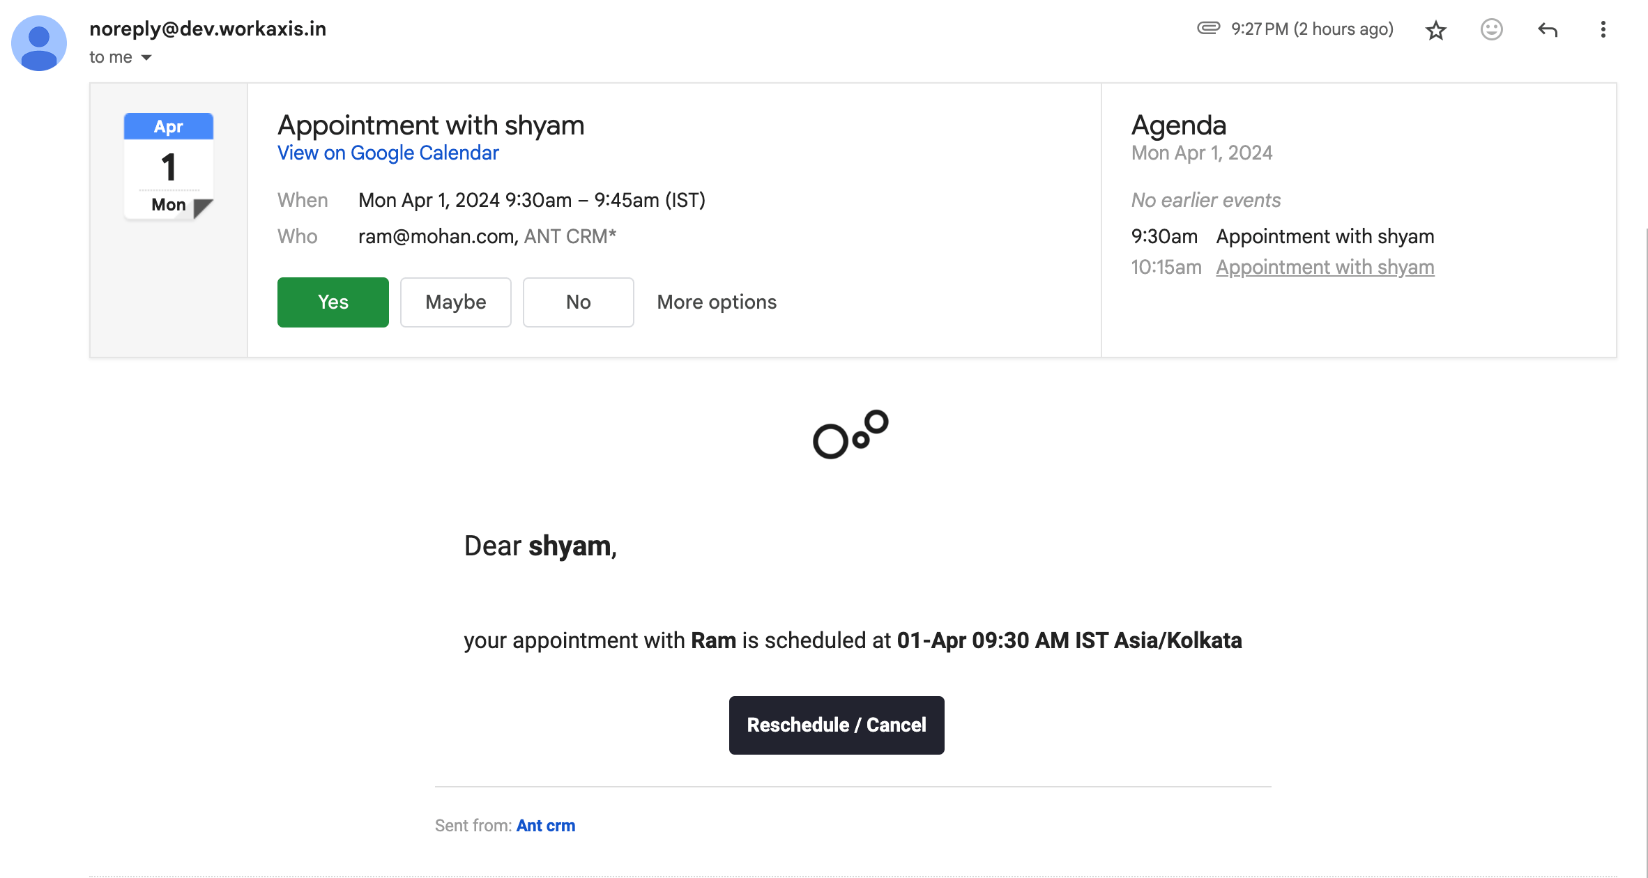The image size is (1648, 878).
Task: Open More options for the invitation
Action: 717,302
